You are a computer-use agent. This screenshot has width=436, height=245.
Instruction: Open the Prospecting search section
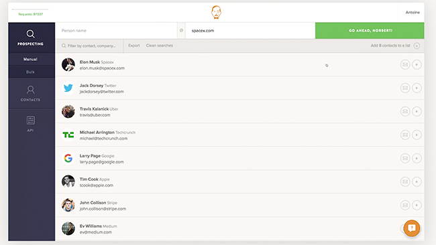(x=31, y=37)
